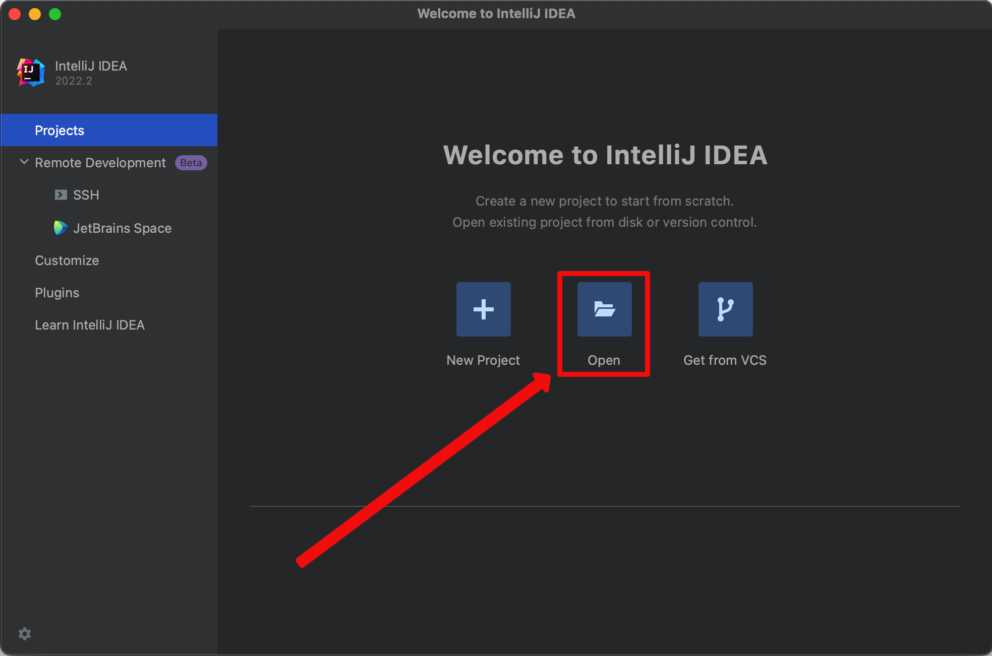Click the IntelliJ IDEA product name text
Screen dimensions: 992x656
[x=91, y=66]
